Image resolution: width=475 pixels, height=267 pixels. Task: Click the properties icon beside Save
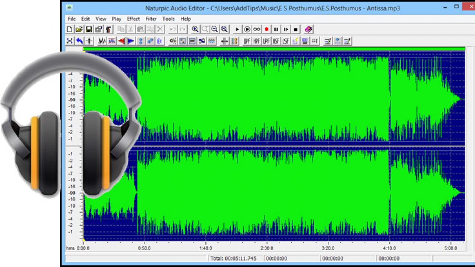(98, 29)
